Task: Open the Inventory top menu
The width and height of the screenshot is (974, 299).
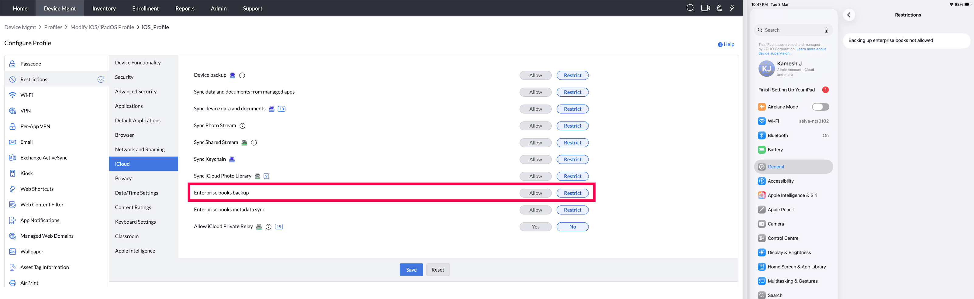Action: [x=104, y=8]
